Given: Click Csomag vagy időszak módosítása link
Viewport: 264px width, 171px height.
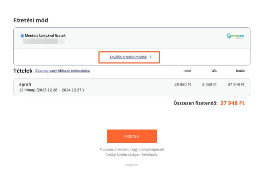Looking at the screenshot, I should (62, 71).
